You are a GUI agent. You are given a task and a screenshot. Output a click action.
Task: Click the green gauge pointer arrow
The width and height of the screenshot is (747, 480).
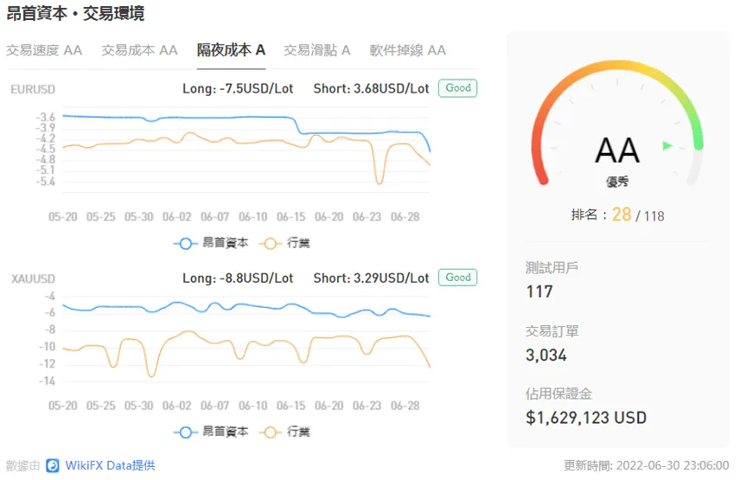[667, 145]
